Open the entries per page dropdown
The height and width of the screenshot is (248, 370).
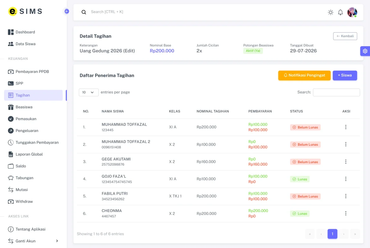pos(88,92)
